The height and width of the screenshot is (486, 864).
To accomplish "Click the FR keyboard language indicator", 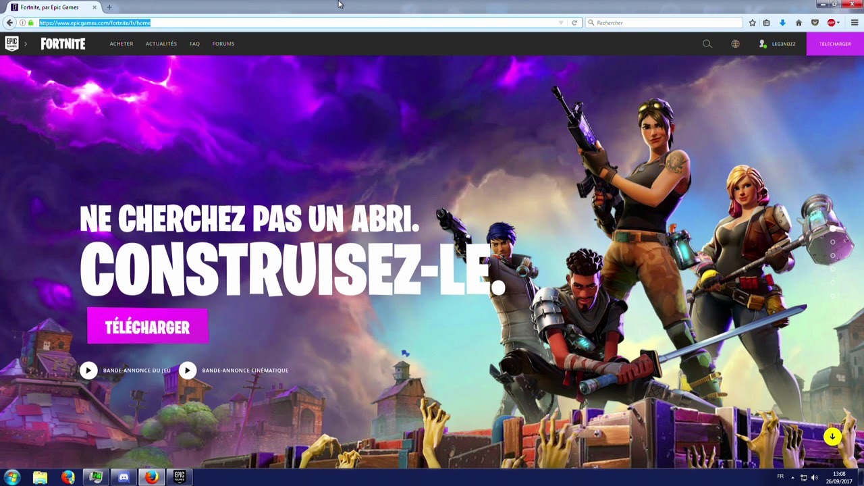I will (x=780, y=477).
